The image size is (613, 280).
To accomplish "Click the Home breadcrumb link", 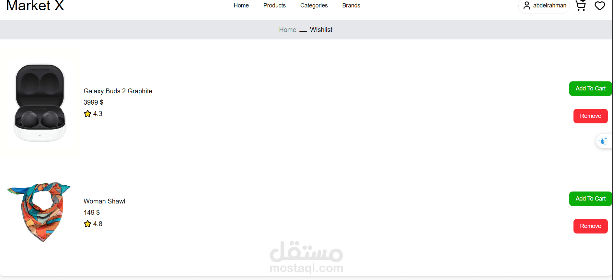I will pos(288,30).
